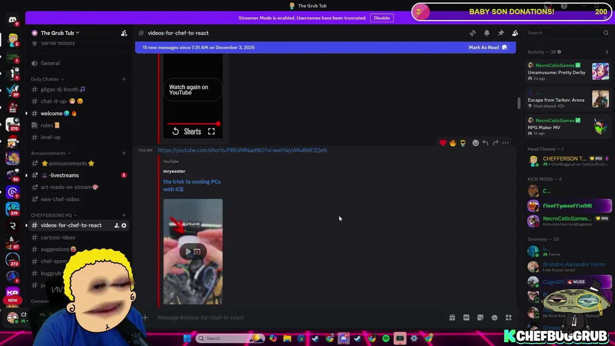The width and height of the screenshot is (615, 346).
Task: Add a channel to CHEFFERSONS HQ
Action: pyautogui.click(x=123, y=215)
